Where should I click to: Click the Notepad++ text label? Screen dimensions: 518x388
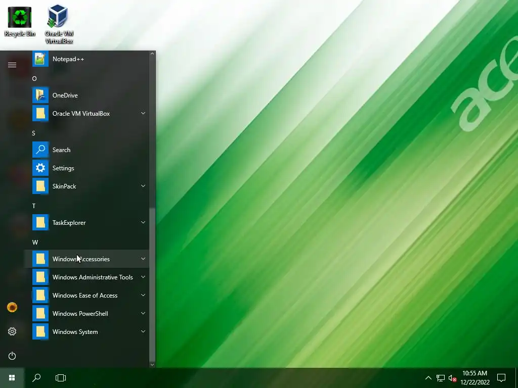(68, 59)
